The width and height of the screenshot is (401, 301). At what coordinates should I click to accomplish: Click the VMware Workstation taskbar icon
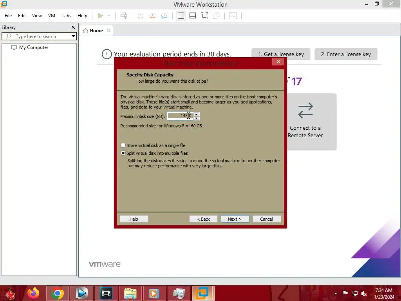click(x=202, y=293)
